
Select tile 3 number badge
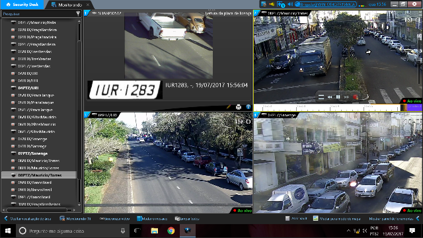click(x=86, y=115)
